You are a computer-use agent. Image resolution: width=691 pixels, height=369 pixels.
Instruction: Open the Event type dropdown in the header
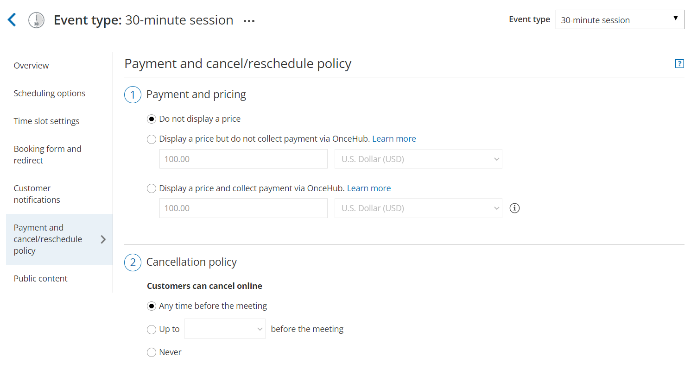620,19
